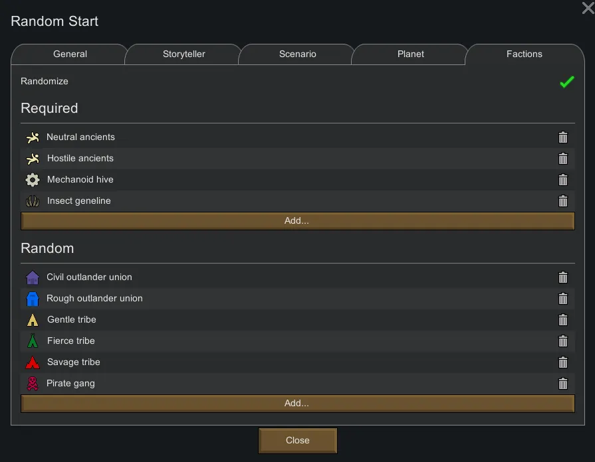Switch to the General tab
595x462 pixels.
(70, 54)
